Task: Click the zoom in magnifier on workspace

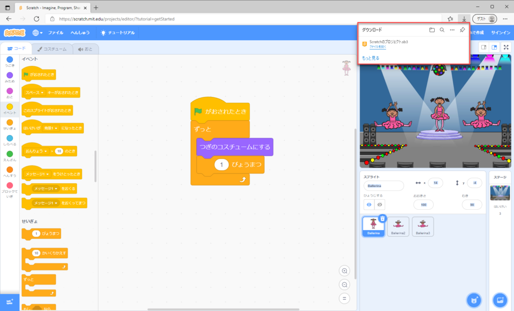Action: point(344,271)
